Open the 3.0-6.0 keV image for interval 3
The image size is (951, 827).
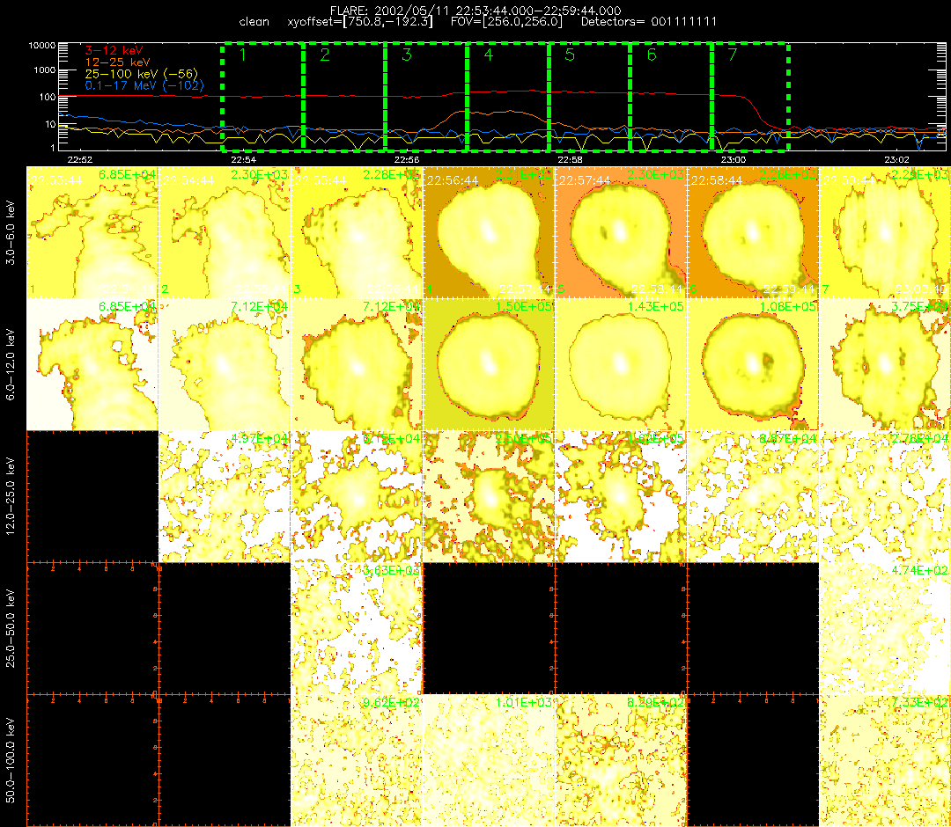coord(357,232)
